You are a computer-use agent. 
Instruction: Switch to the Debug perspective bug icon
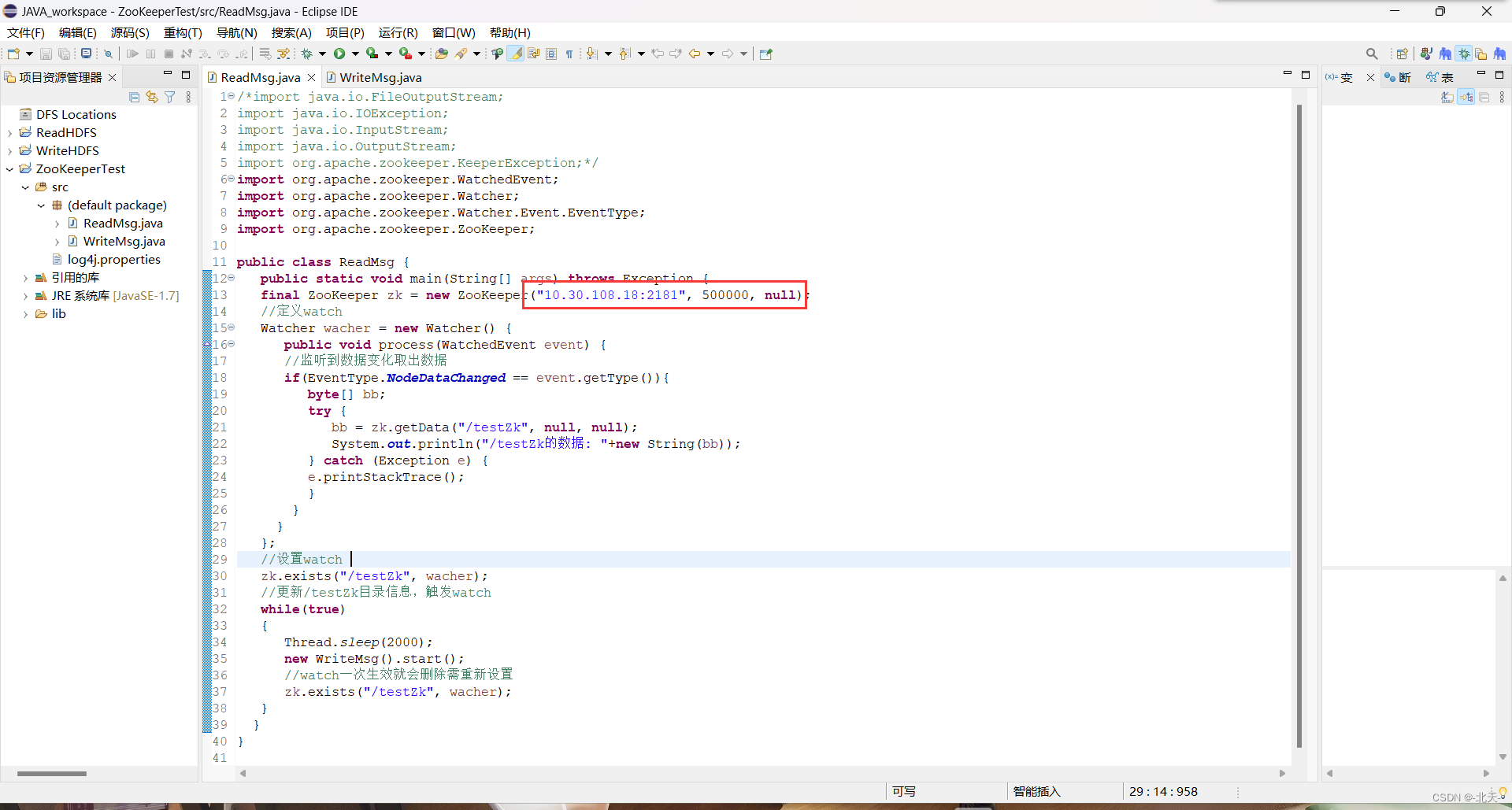tap(1464, 54)
